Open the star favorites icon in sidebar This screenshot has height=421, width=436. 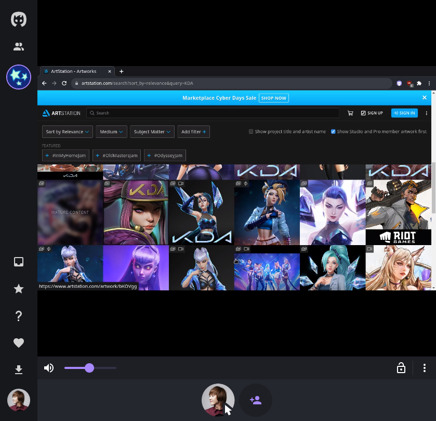[x=19, y=289]
